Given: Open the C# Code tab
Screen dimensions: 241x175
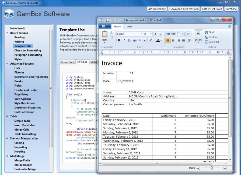Looking at the screenshot, I should (x=82, y=62).
